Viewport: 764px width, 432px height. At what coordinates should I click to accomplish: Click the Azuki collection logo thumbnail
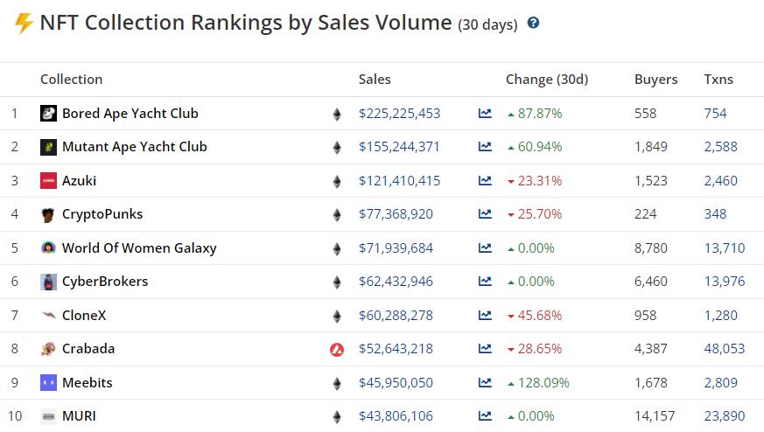pyautogui.click(x=48, y=181)
